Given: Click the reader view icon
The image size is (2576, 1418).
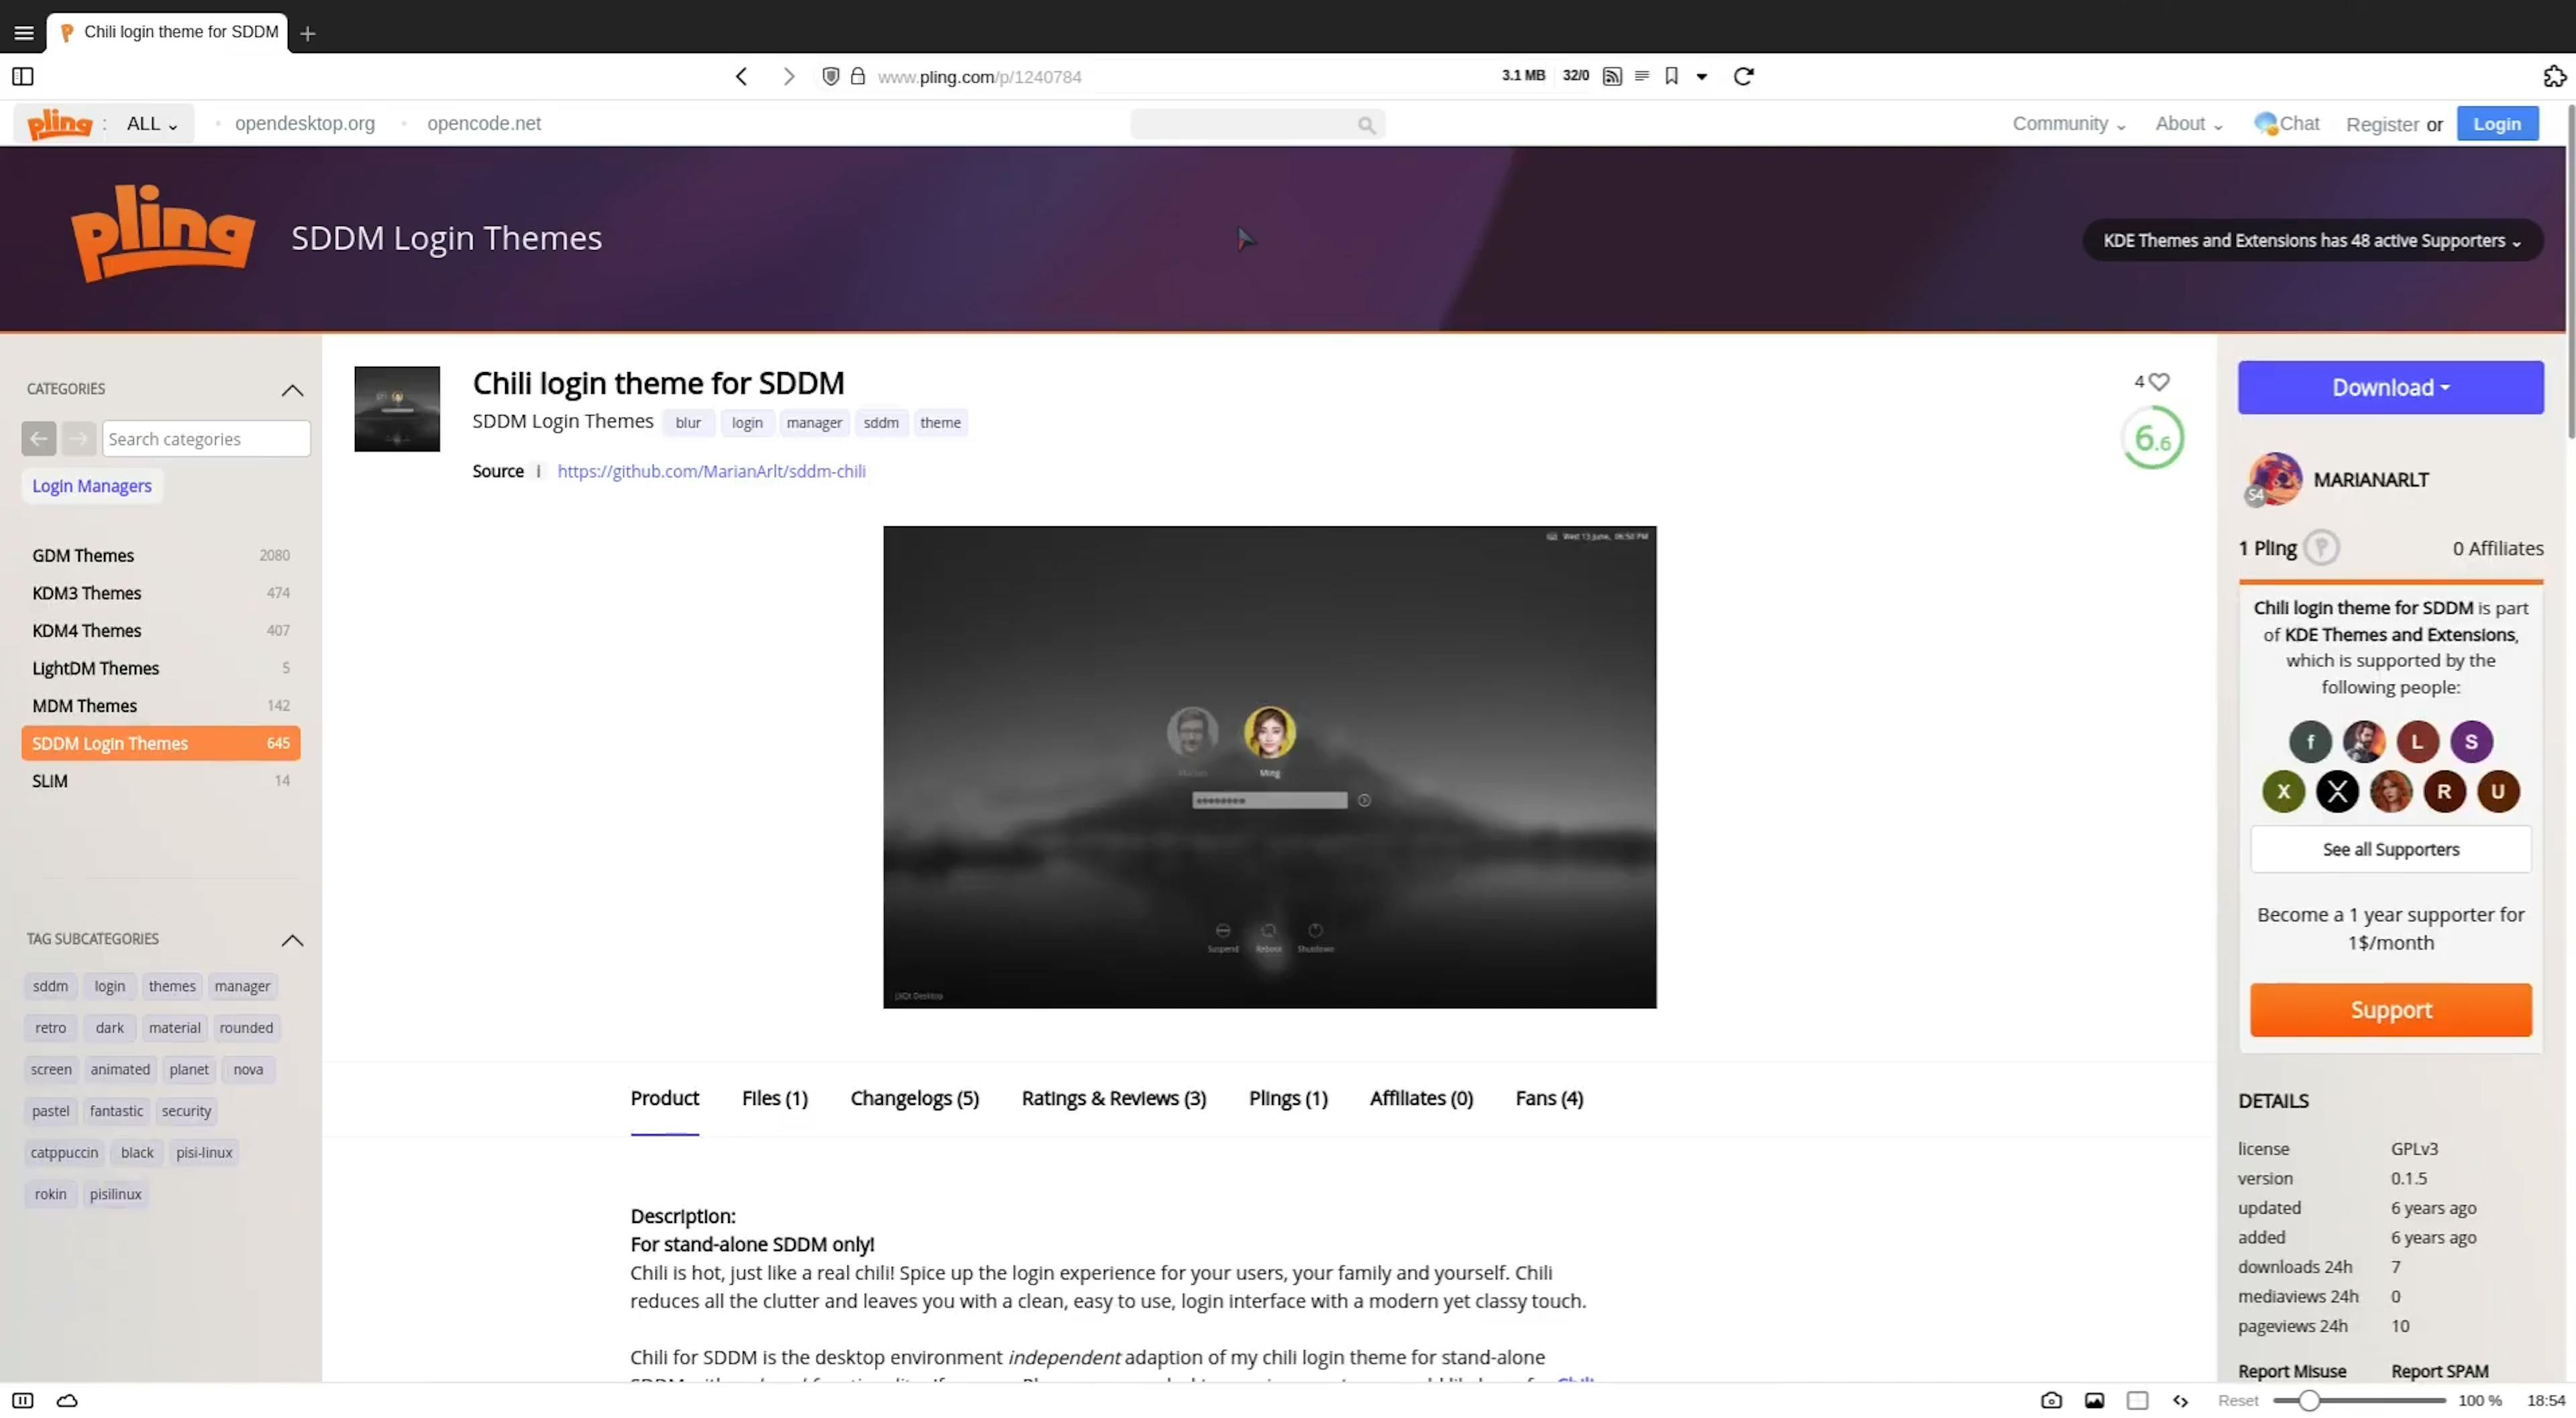Looking at the screenshot, I should click(1641, 76).
